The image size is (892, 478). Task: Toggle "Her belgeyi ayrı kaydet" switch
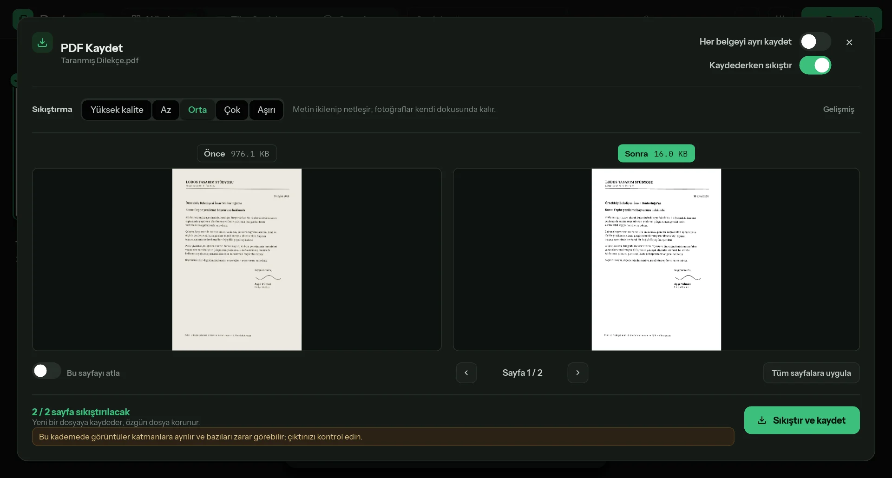(x=815, y=42)
